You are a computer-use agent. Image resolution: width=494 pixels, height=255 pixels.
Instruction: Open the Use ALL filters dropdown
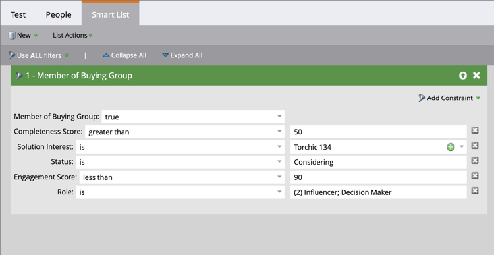pos(38,55)
